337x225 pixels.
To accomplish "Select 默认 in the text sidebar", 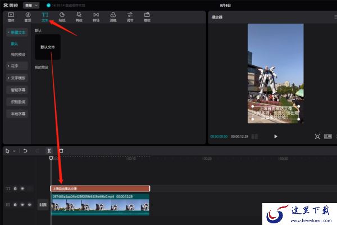I will click(15, 44).
